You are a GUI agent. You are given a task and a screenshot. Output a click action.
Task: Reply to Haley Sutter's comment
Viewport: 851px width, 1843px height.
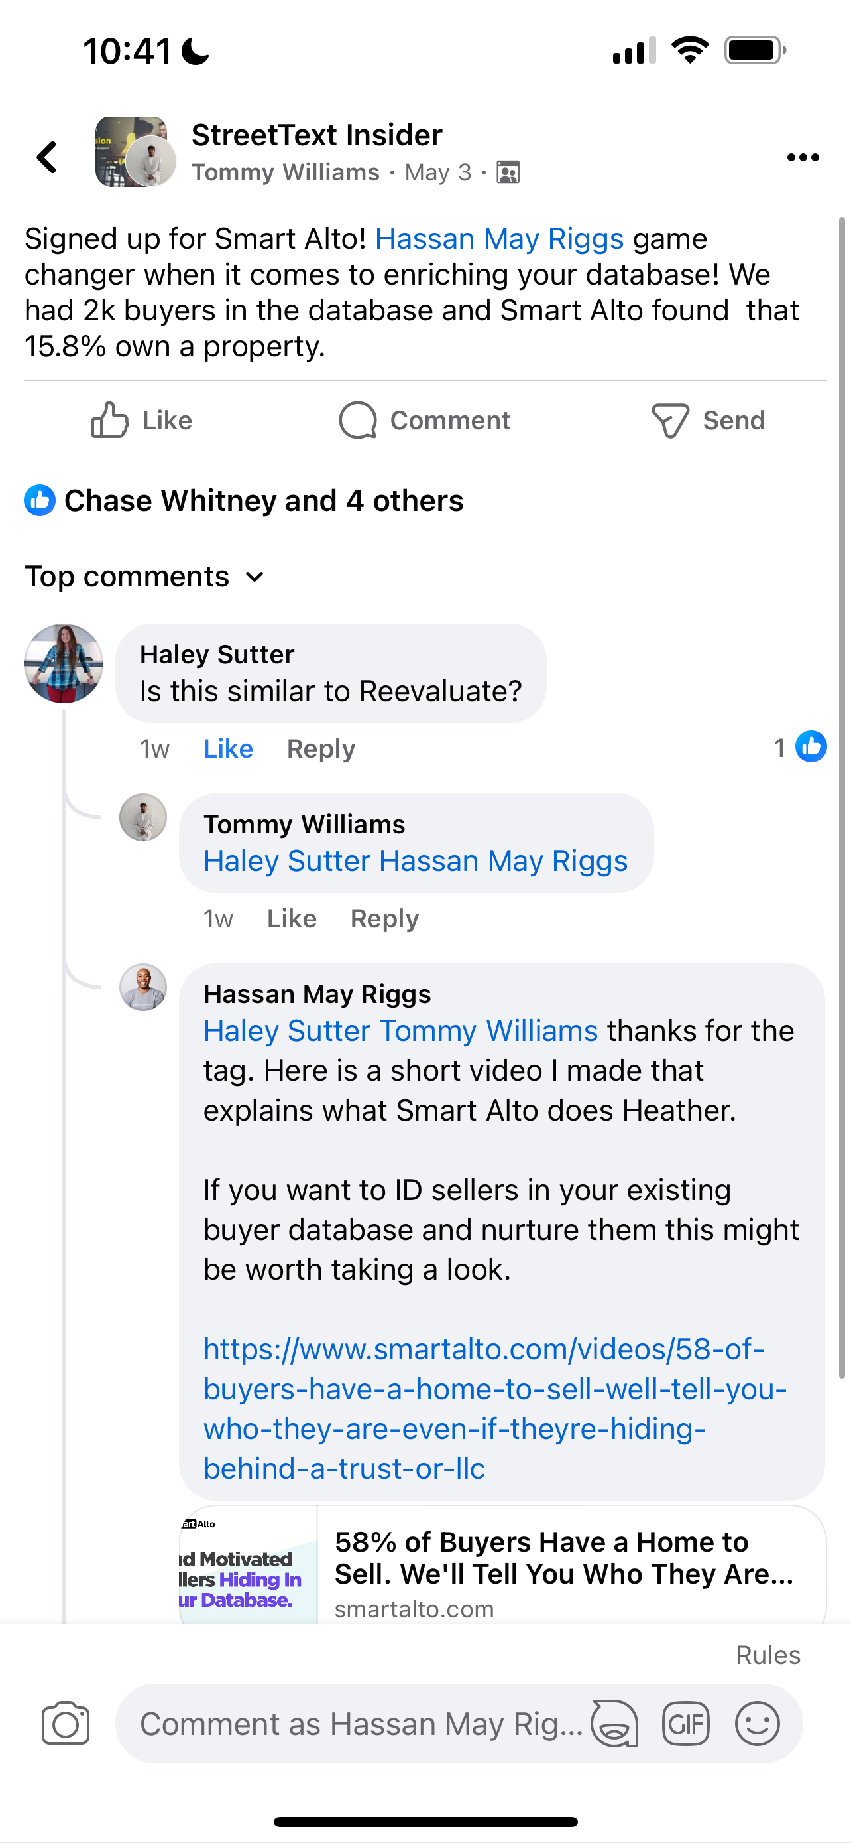click(x=321, y=748)
